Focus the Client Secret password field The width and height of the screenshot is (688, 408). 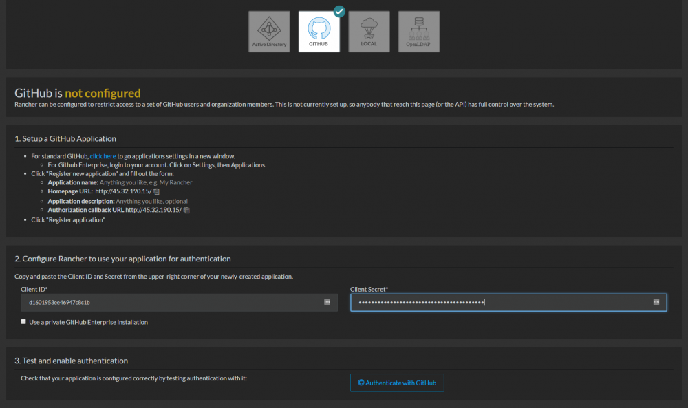[x=508, y=302]
